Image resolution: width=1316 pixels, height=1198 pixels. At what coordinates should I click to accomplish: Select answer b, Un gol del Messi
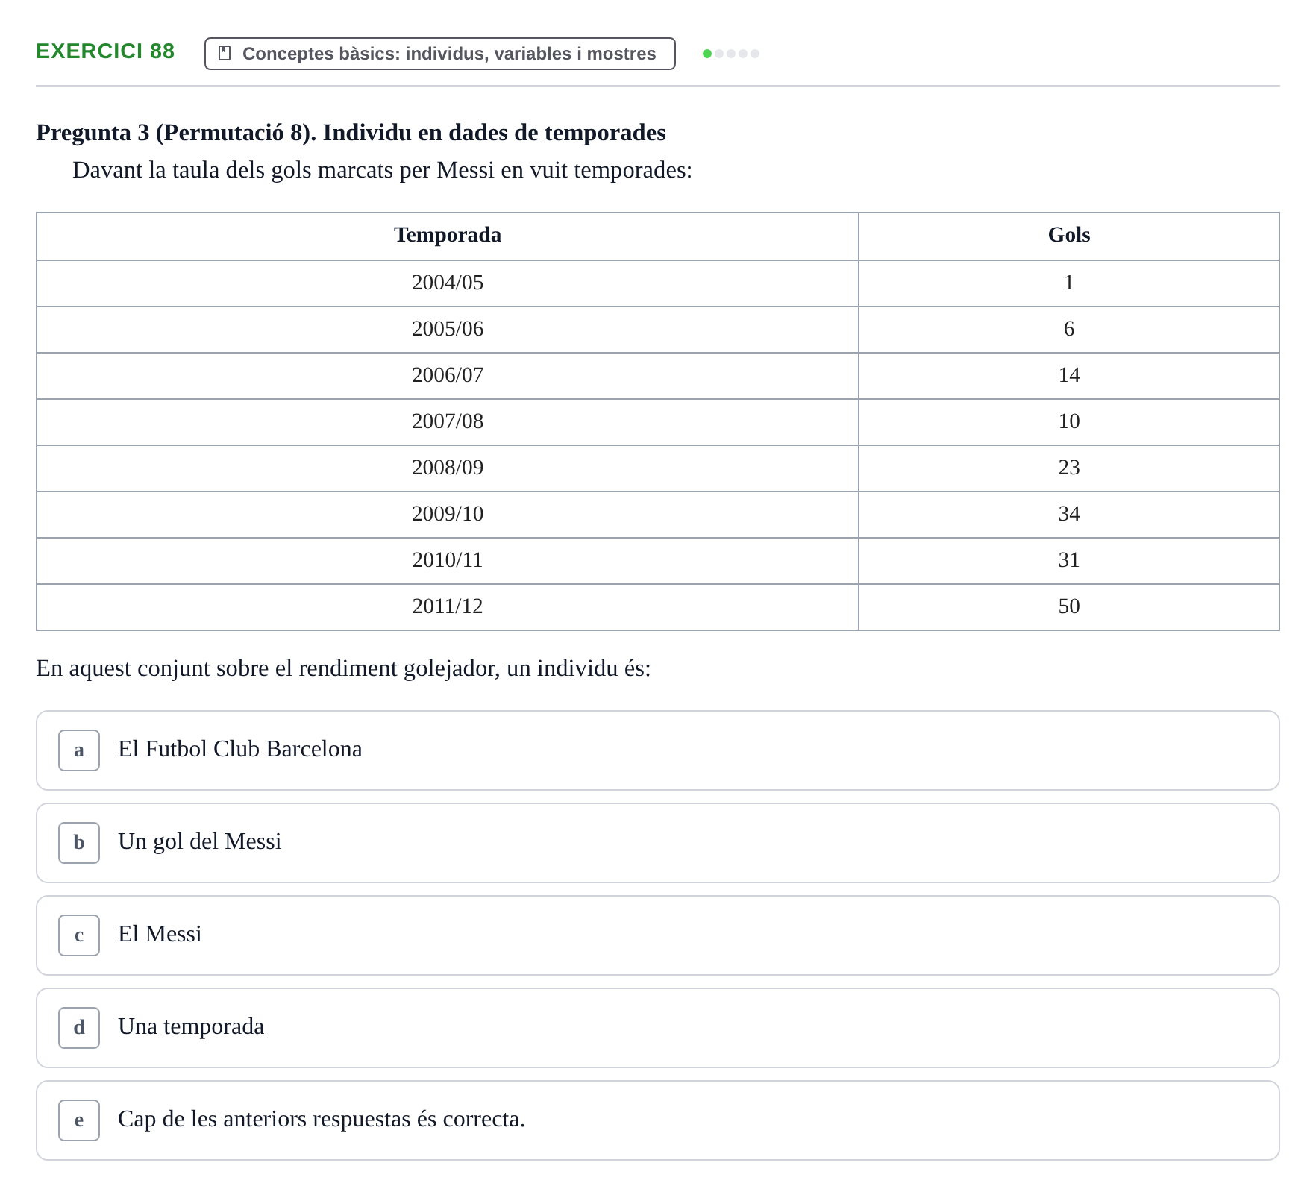tap(658, 843)
